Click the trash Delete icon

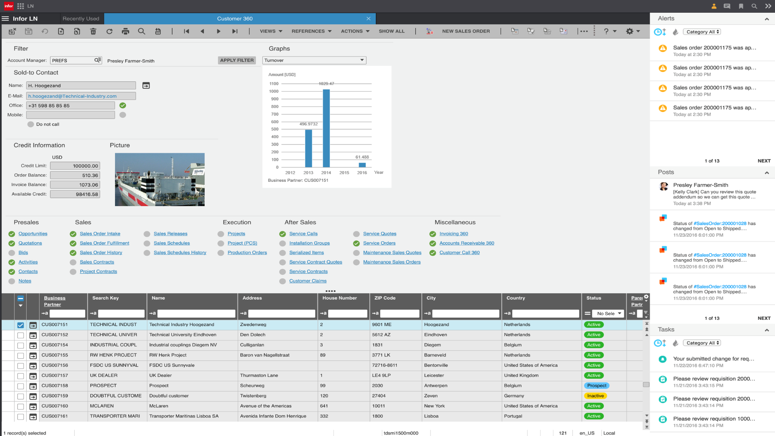tap(93, 31)
